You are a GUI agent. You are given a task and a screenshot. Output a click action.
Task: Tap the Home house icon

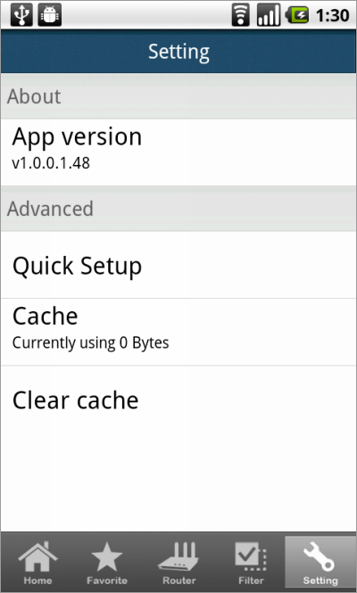point(37,557)
